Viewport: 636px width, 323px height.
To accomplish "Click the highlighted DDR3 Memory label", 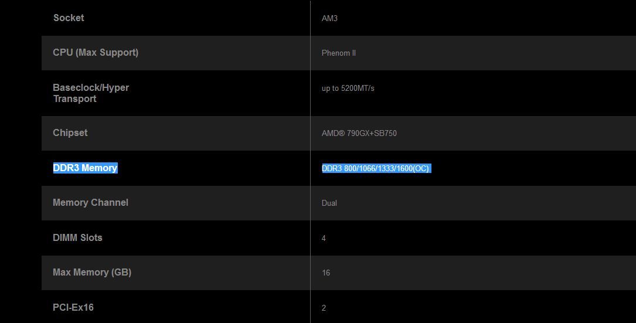I will click(x=85, y=168).
